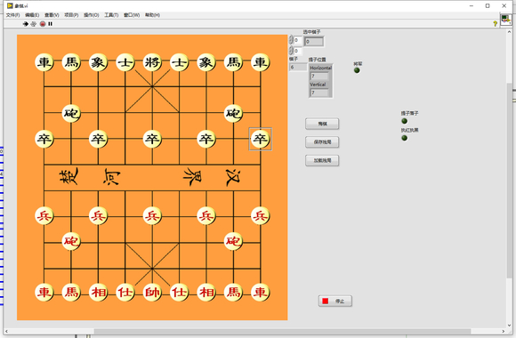
Task: Click the 选中棋子 value field
Action: [314, 42]
